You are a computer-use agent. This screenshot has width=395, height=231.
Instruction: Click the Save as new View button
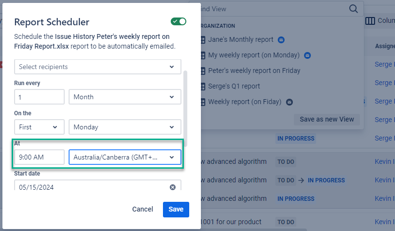point(326,119)
